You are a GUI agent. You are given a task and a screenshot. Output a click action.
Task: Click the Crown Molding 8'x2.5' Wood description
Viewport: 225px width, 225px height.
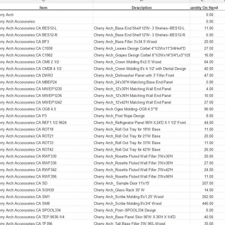point(142,62)
